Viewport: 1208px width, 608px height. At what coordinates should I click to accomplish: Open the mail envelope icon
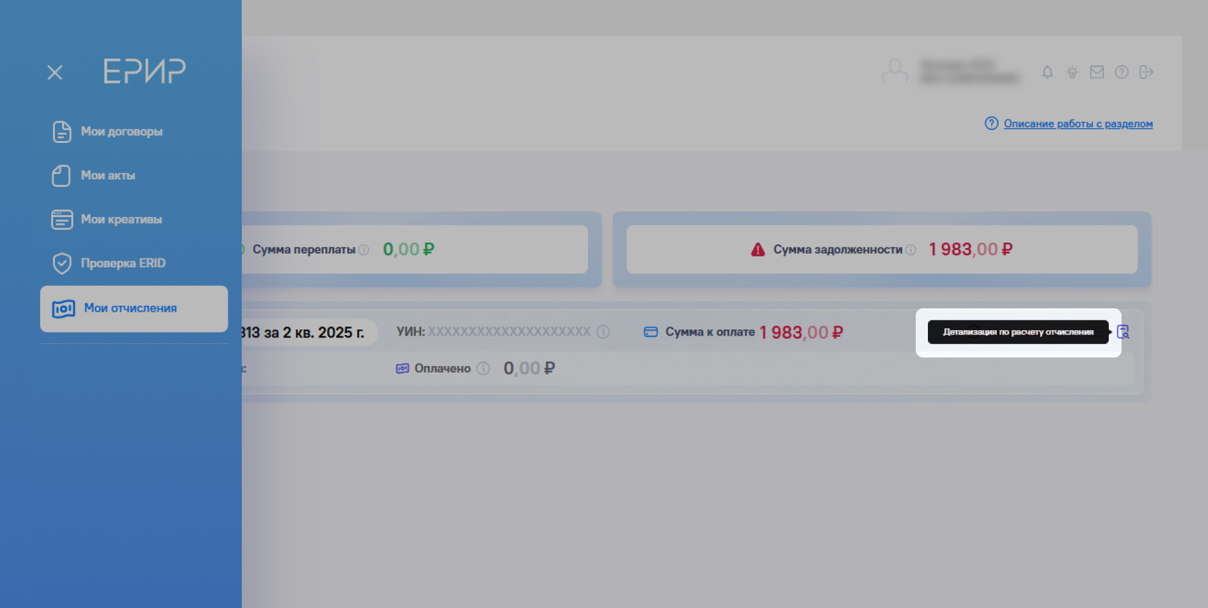(x=1097, y=72)
